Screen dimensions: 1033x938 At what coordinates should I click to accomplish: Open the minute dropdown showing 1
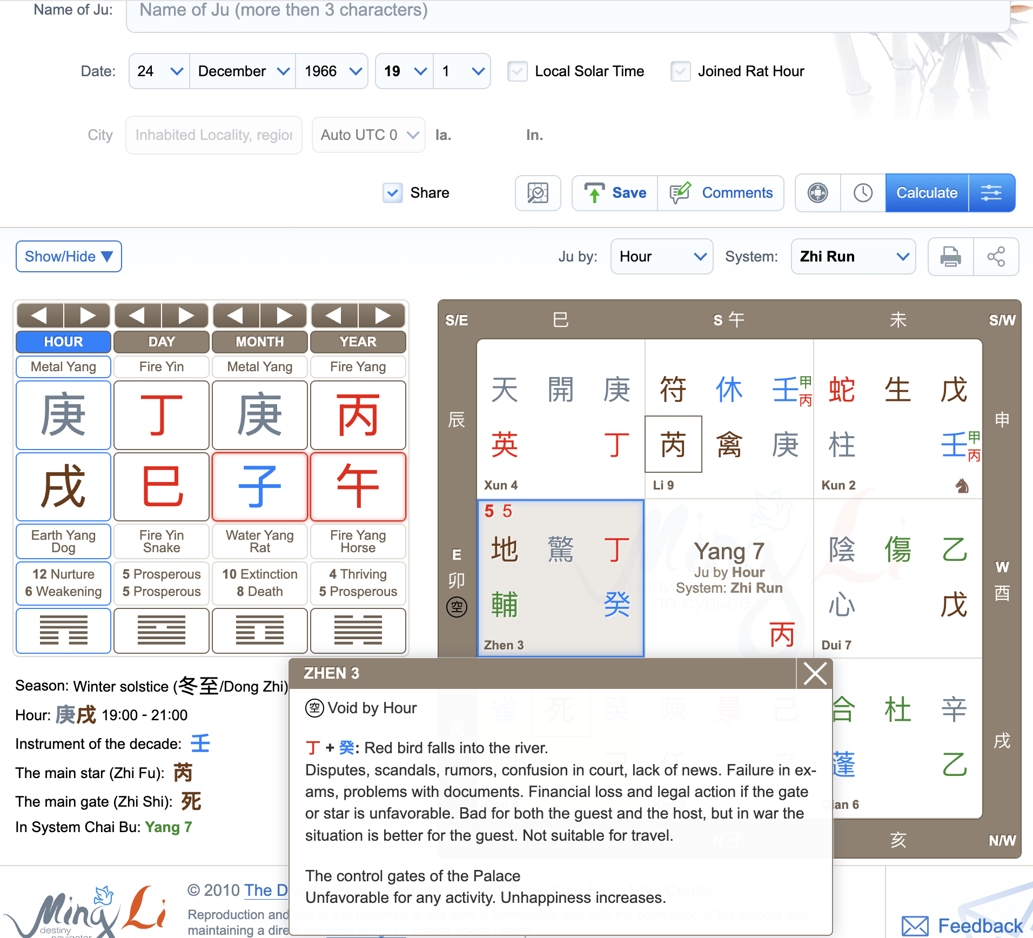coord(462,71)
